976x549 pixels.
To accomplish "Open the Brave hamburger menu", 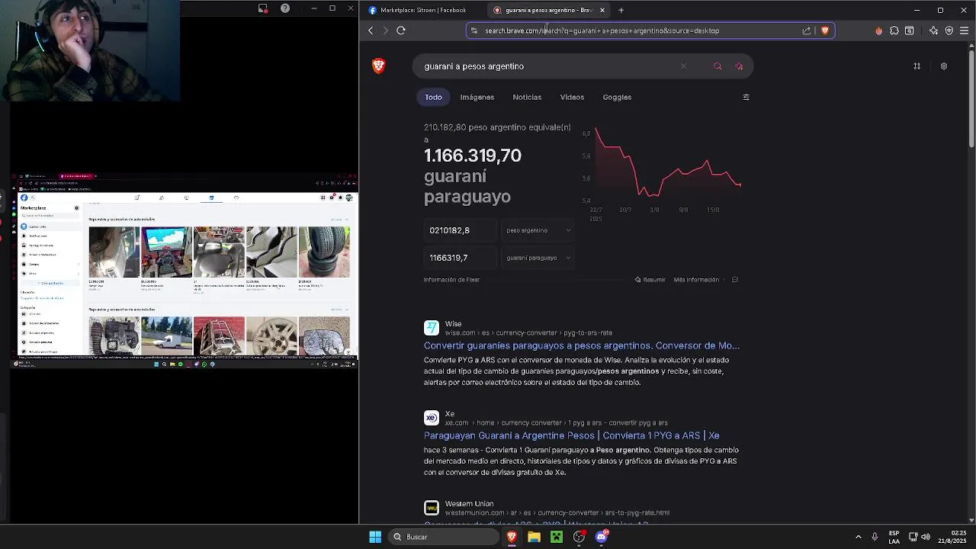I will pyautogui.click(x=964, y=30).
